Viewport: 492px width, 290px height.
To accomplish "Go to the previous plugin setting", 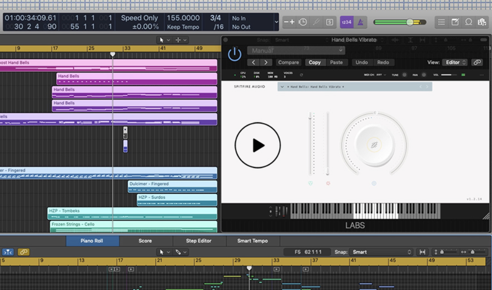I will (254, 62).
